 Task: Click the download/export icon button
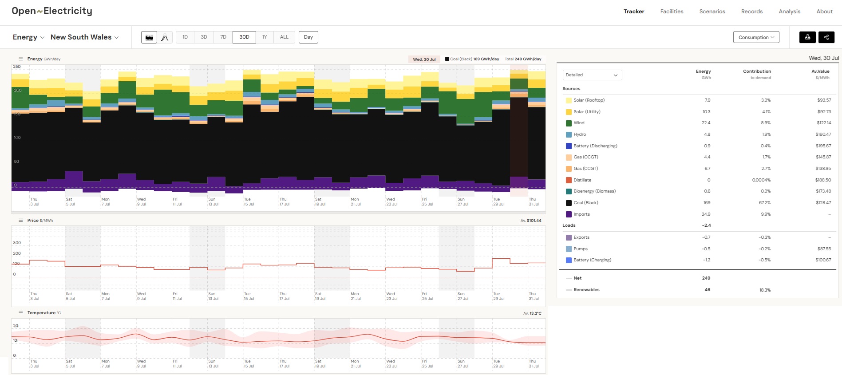tap(807, 37)
